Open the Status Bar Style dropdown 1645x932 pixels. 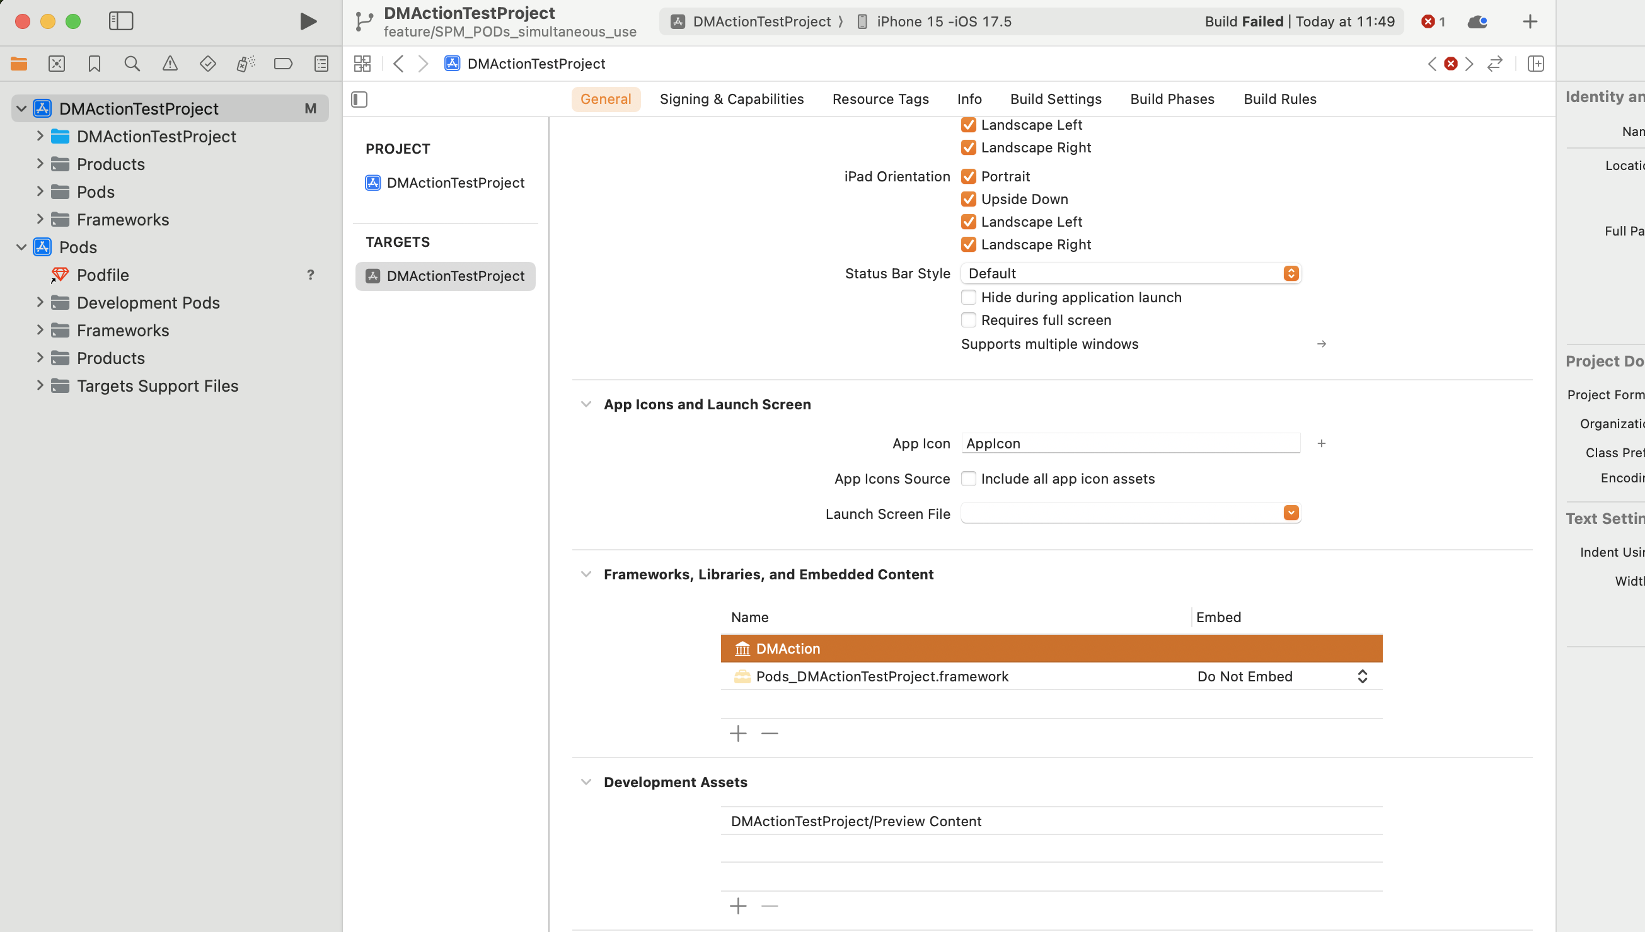pyautogui.click(x=1131, y=273)
